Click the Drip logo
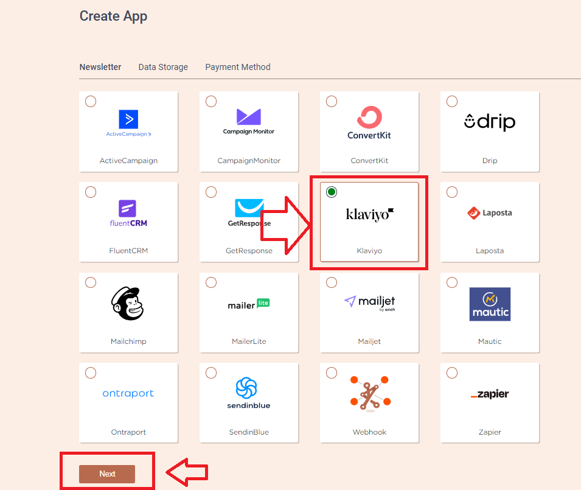The height and width of the screenshot is (490, 581). point(490,122)
